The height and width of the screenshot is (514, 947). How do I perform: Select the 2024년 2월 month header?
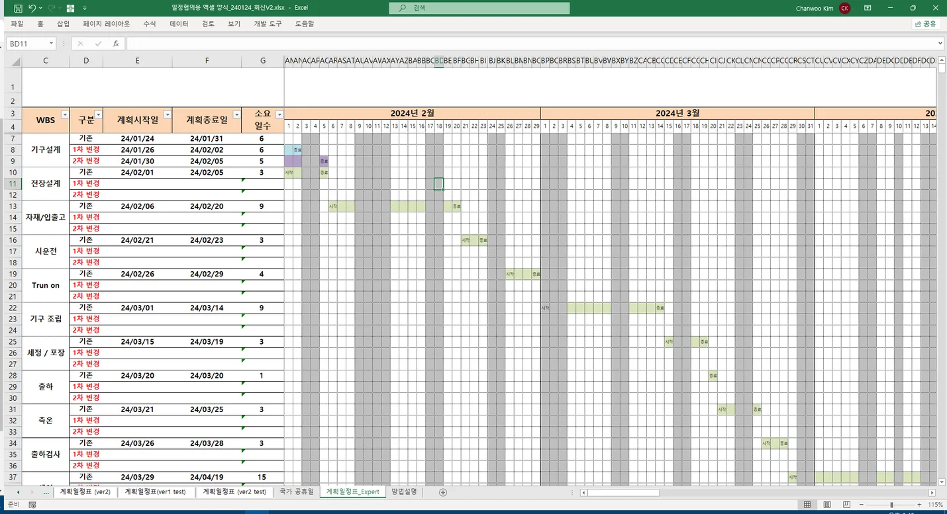pyautogui.click(x=412, y=113)
